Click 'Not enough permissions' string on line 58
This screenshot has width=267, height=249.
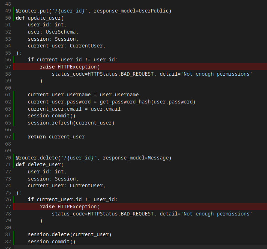pyautogui.click(x=217, y=74)
